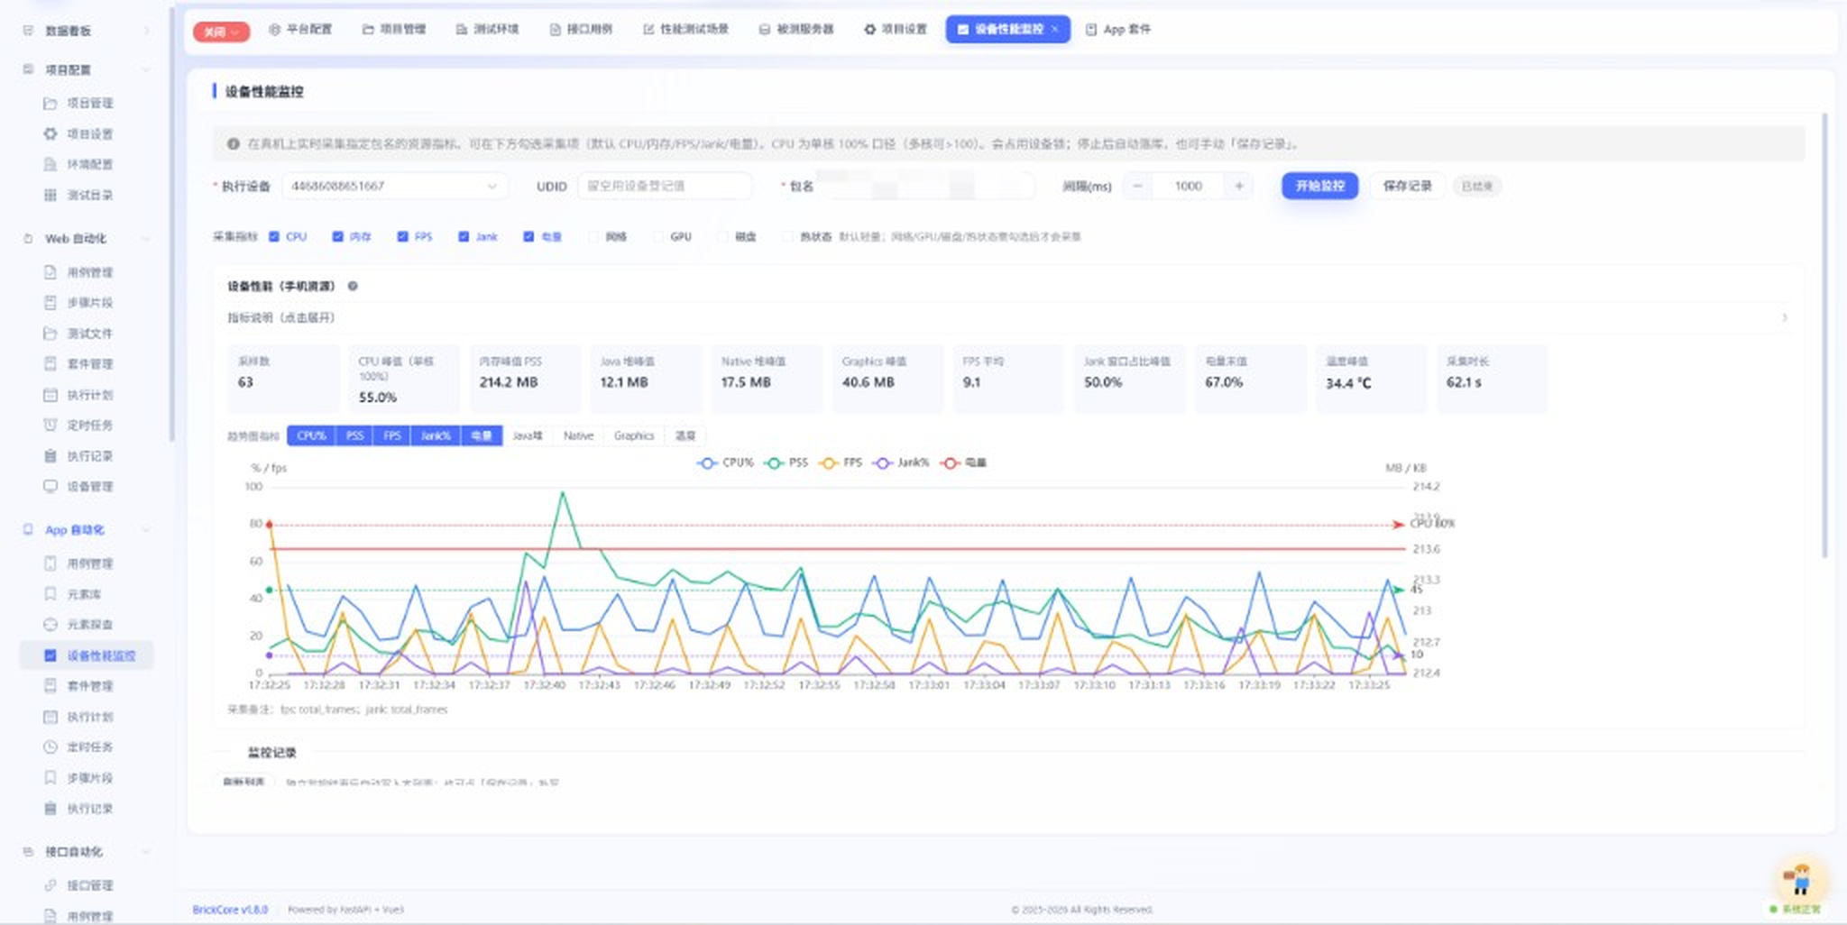Screen dimensions: 1847x925
Task: Switch to the App 套件 top tab
Action: (1118, 30)
